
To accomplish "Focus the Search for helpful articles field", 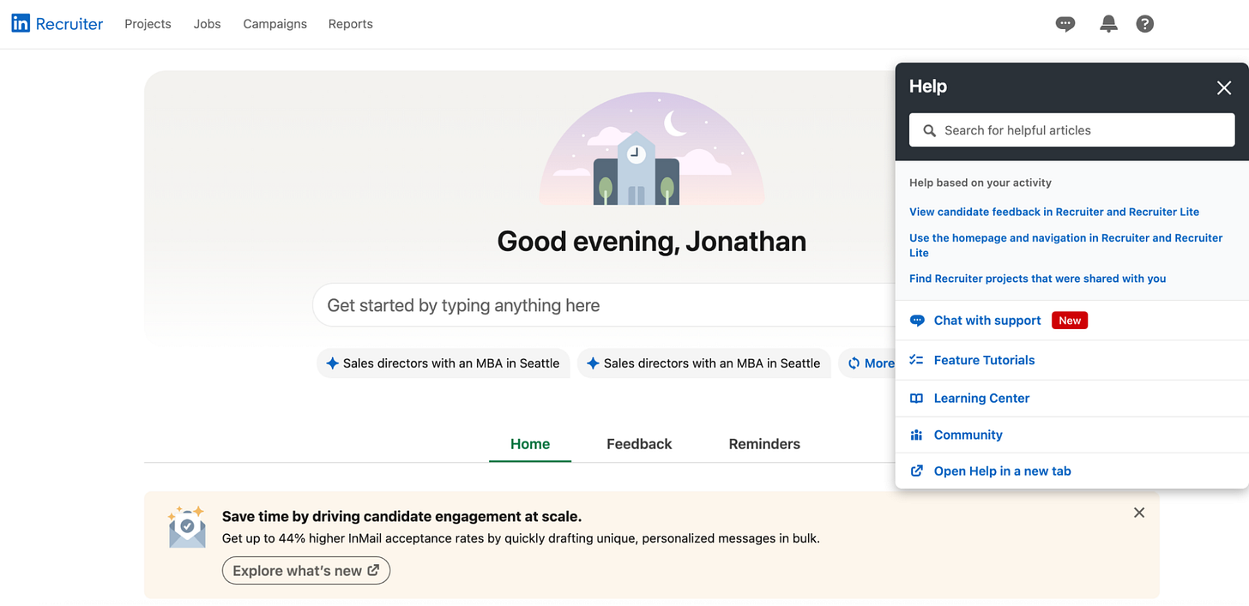I will 1072,130.
